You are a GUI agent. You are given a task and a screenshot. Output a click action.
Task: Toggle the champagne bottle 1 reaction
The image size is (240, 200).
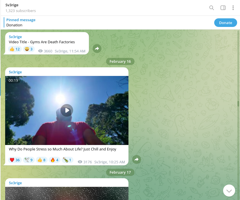click(67, 160)
